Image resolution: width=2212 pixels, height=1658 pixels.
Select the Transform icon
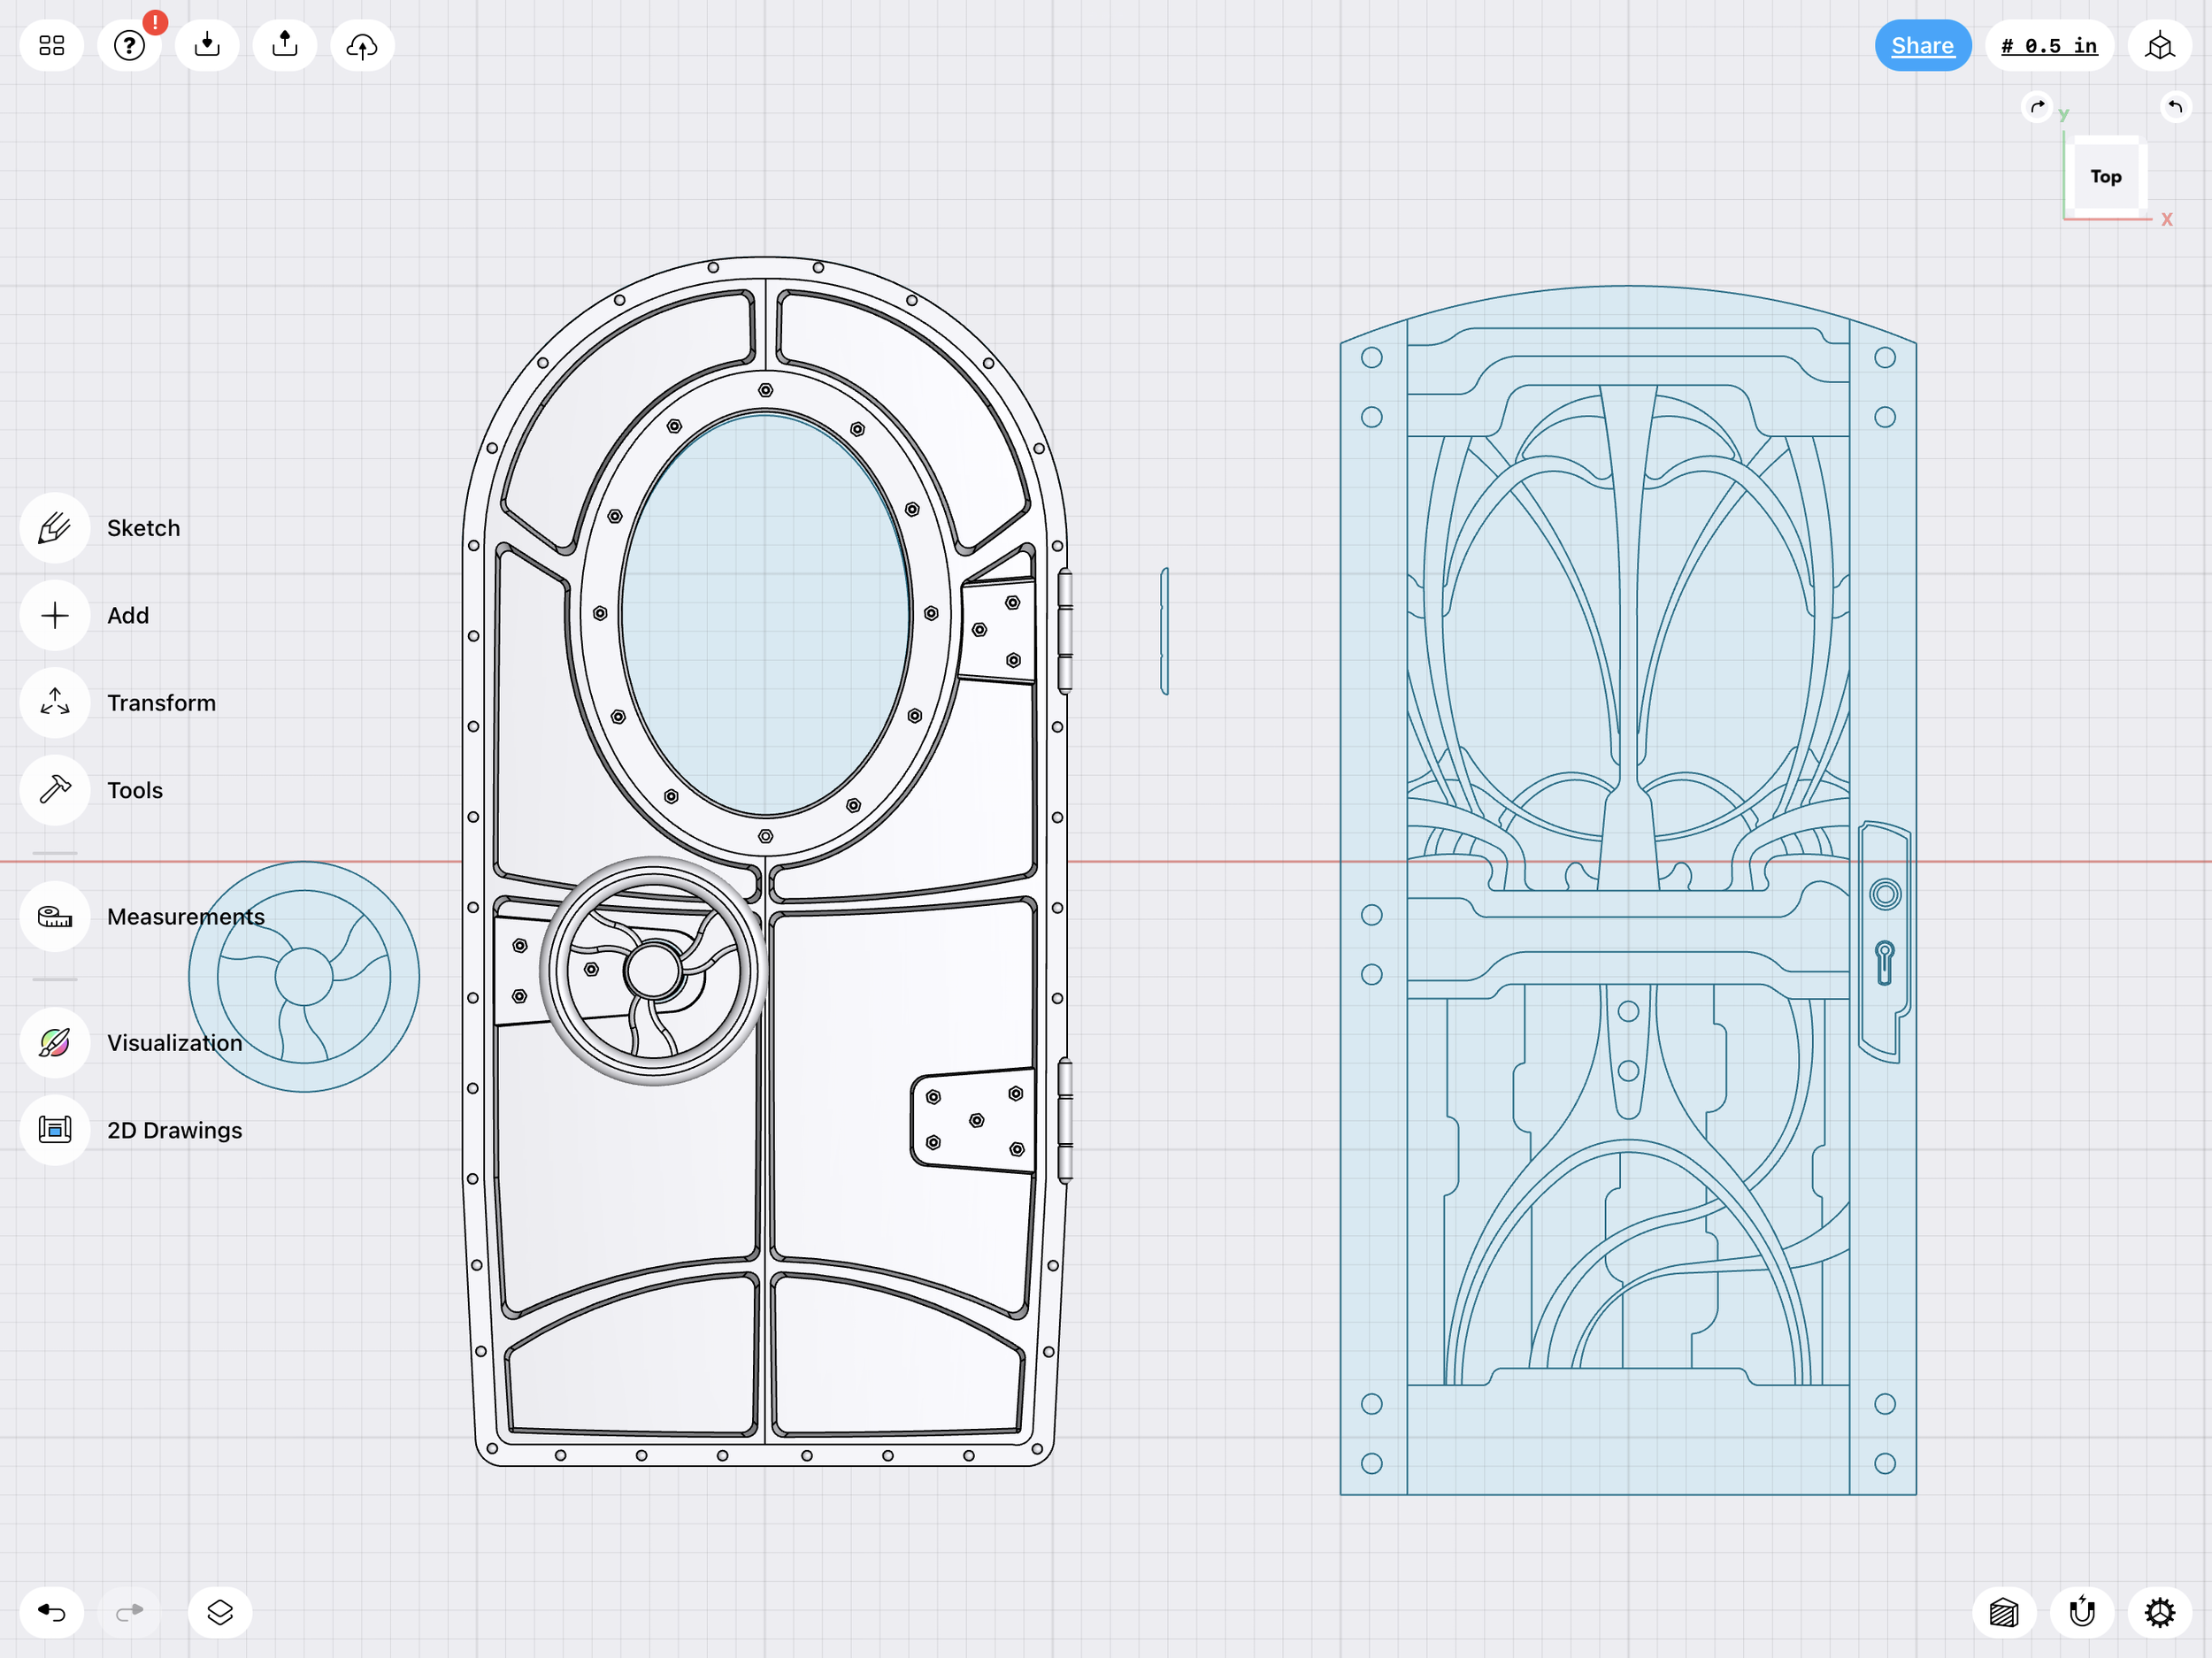coord(55,703)
